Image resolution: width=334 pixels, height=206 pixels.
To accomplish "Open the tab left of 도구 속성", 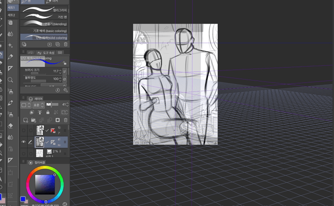I will tap(31, 53).
